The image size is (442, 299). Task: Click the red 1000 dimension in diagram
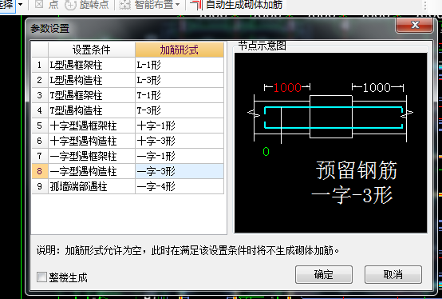click(x=287, y=87)
